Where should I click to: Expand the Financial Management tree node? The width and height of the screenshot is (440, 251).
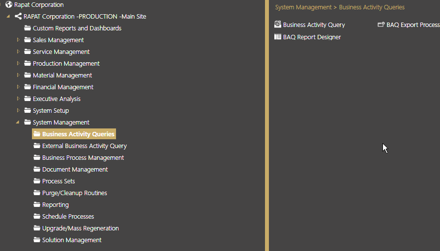[x=18, y=87]
